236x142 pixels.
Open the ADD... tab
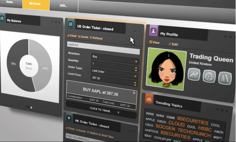pos(64,5)
